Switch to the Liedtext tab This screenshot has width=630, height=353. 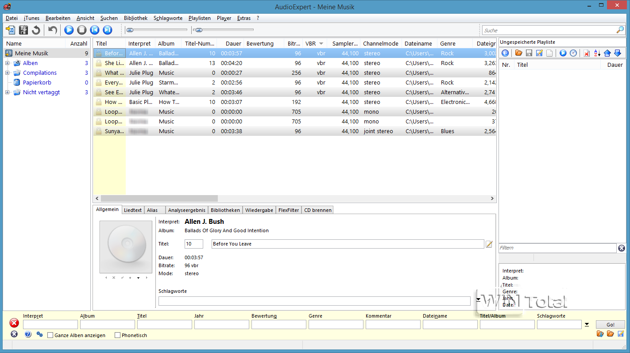pos(132,210)
